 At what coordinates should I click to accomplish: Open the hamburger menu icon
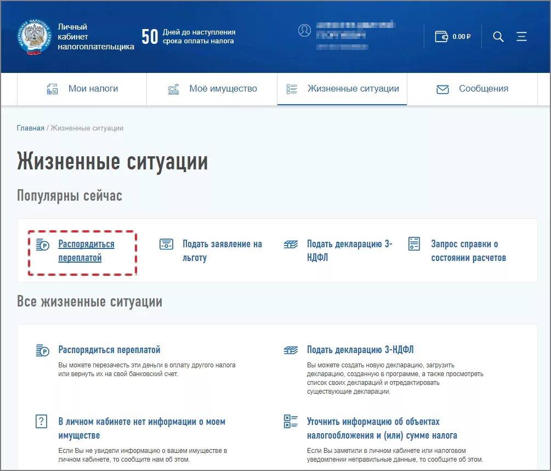point(521,36)
